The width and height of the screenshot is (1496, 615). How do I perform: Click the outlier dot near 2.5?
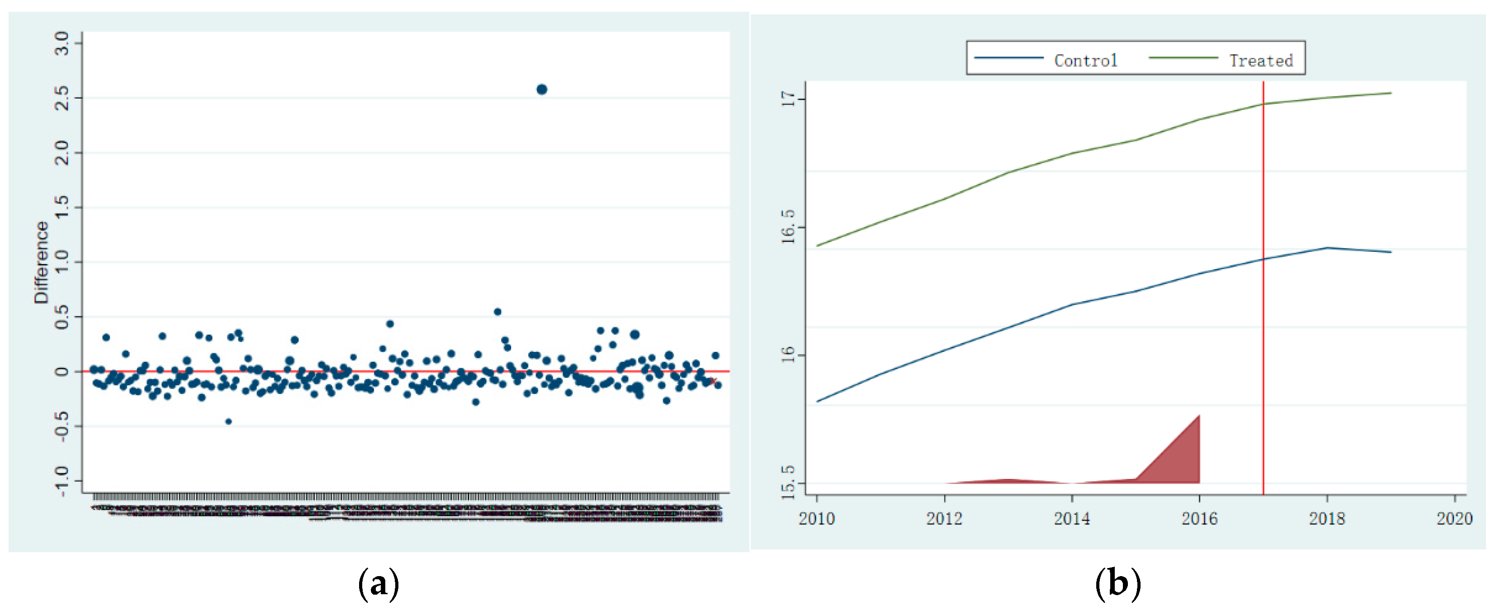click(541, 90)
